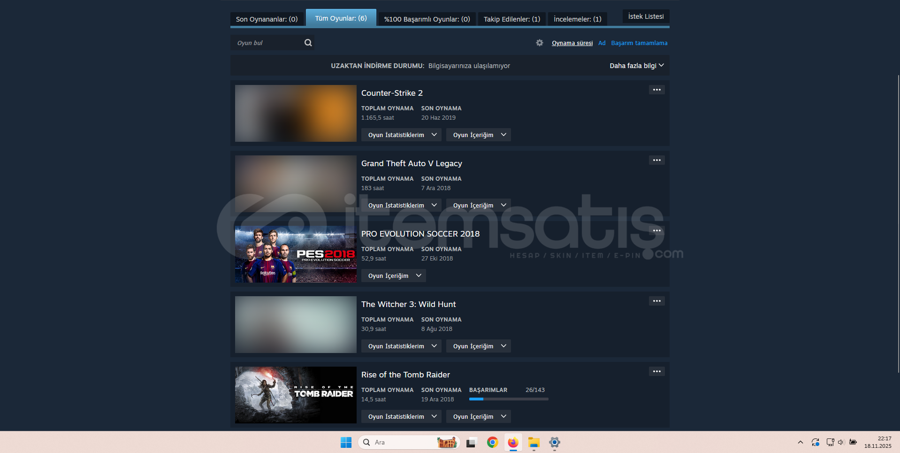Click the Grand Theft Auto V Legacy thumbnail

click(296, 184)
